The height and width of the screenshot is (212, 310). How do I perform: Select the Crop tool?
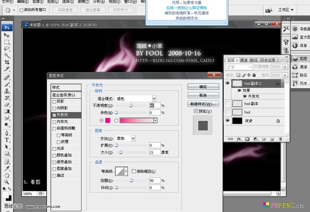coord(7,62)
